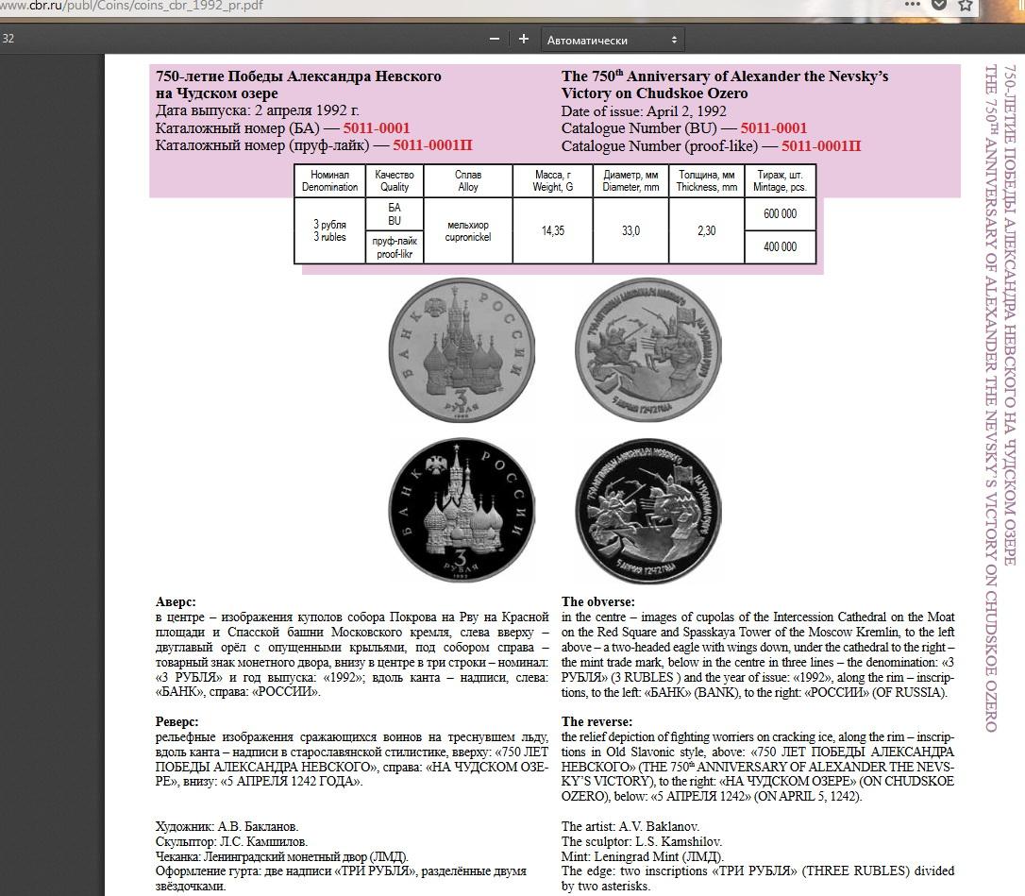
Task: Click the text 'The artist: A.V. Baklanov.'
Action: click(x=630, y=827)
